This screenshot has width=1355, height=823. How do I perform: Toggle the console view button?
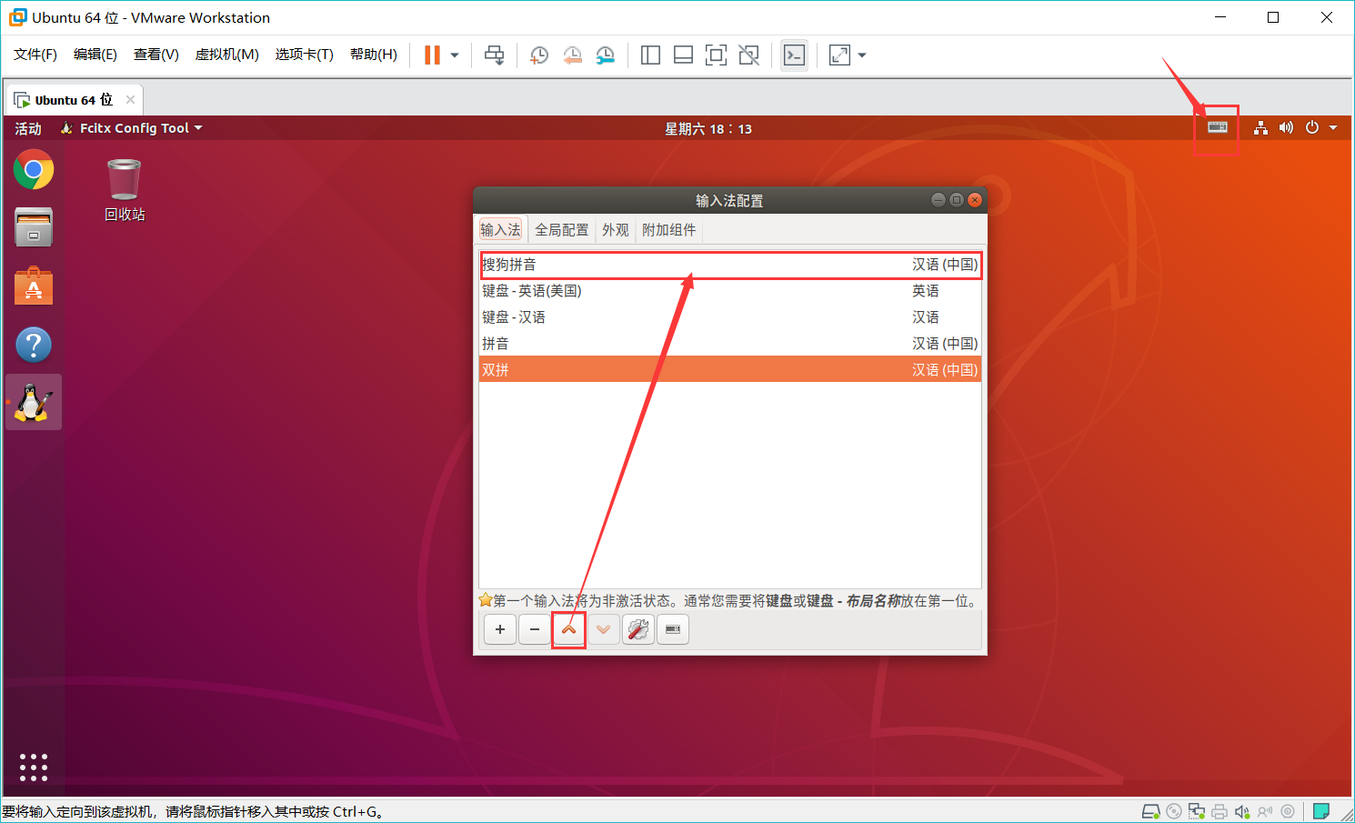coord(794,55)
